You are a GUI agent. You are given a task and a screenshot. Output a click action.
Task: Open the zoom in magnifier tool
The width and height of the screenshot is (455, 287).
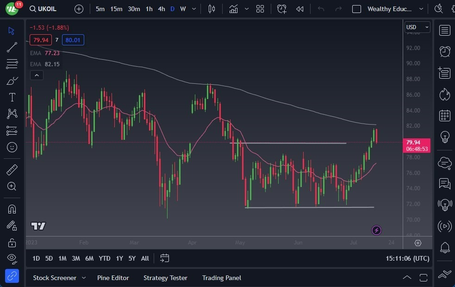12,186
